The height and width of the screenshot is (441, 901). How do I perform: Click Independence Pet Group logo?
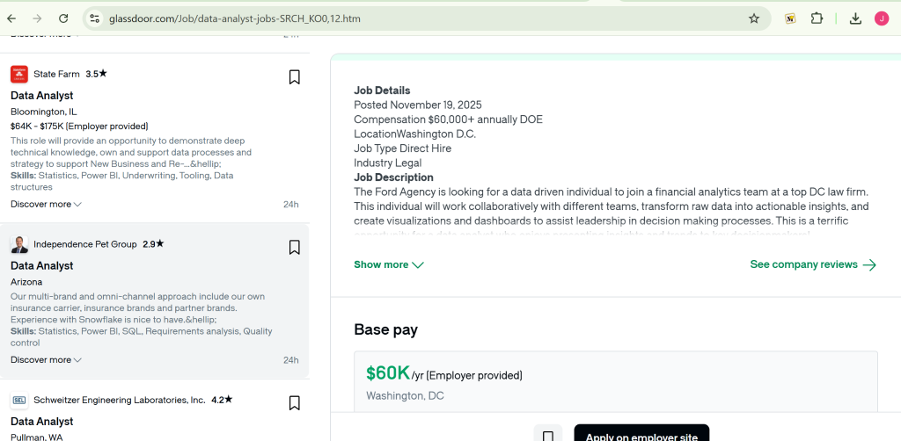click(x=19, y=244)
